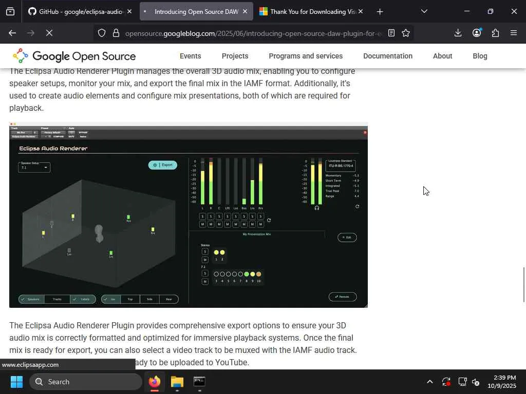Click the Firefox View icon
This screenshot has height=394, width=526.
10,12
